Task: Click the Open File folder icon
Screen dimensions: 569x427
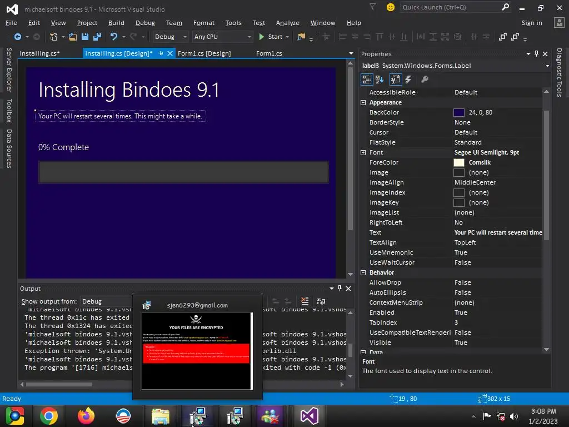Action: [x=73, y=37]
